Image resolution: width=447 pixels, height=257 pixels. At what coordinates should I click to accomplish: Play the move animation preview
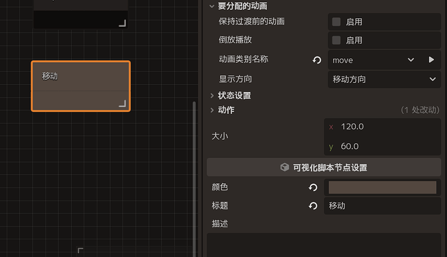pos(431,60)
